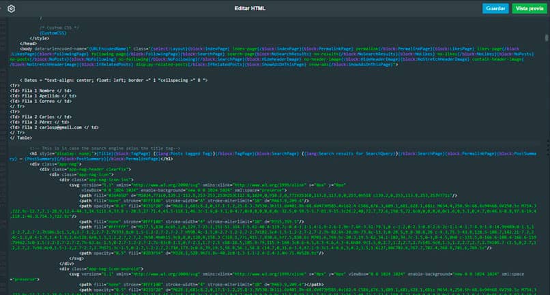Click the '</svg>' closing tag line
The height and width of the screenshot is (295, 550).
(x=76, y=259)
